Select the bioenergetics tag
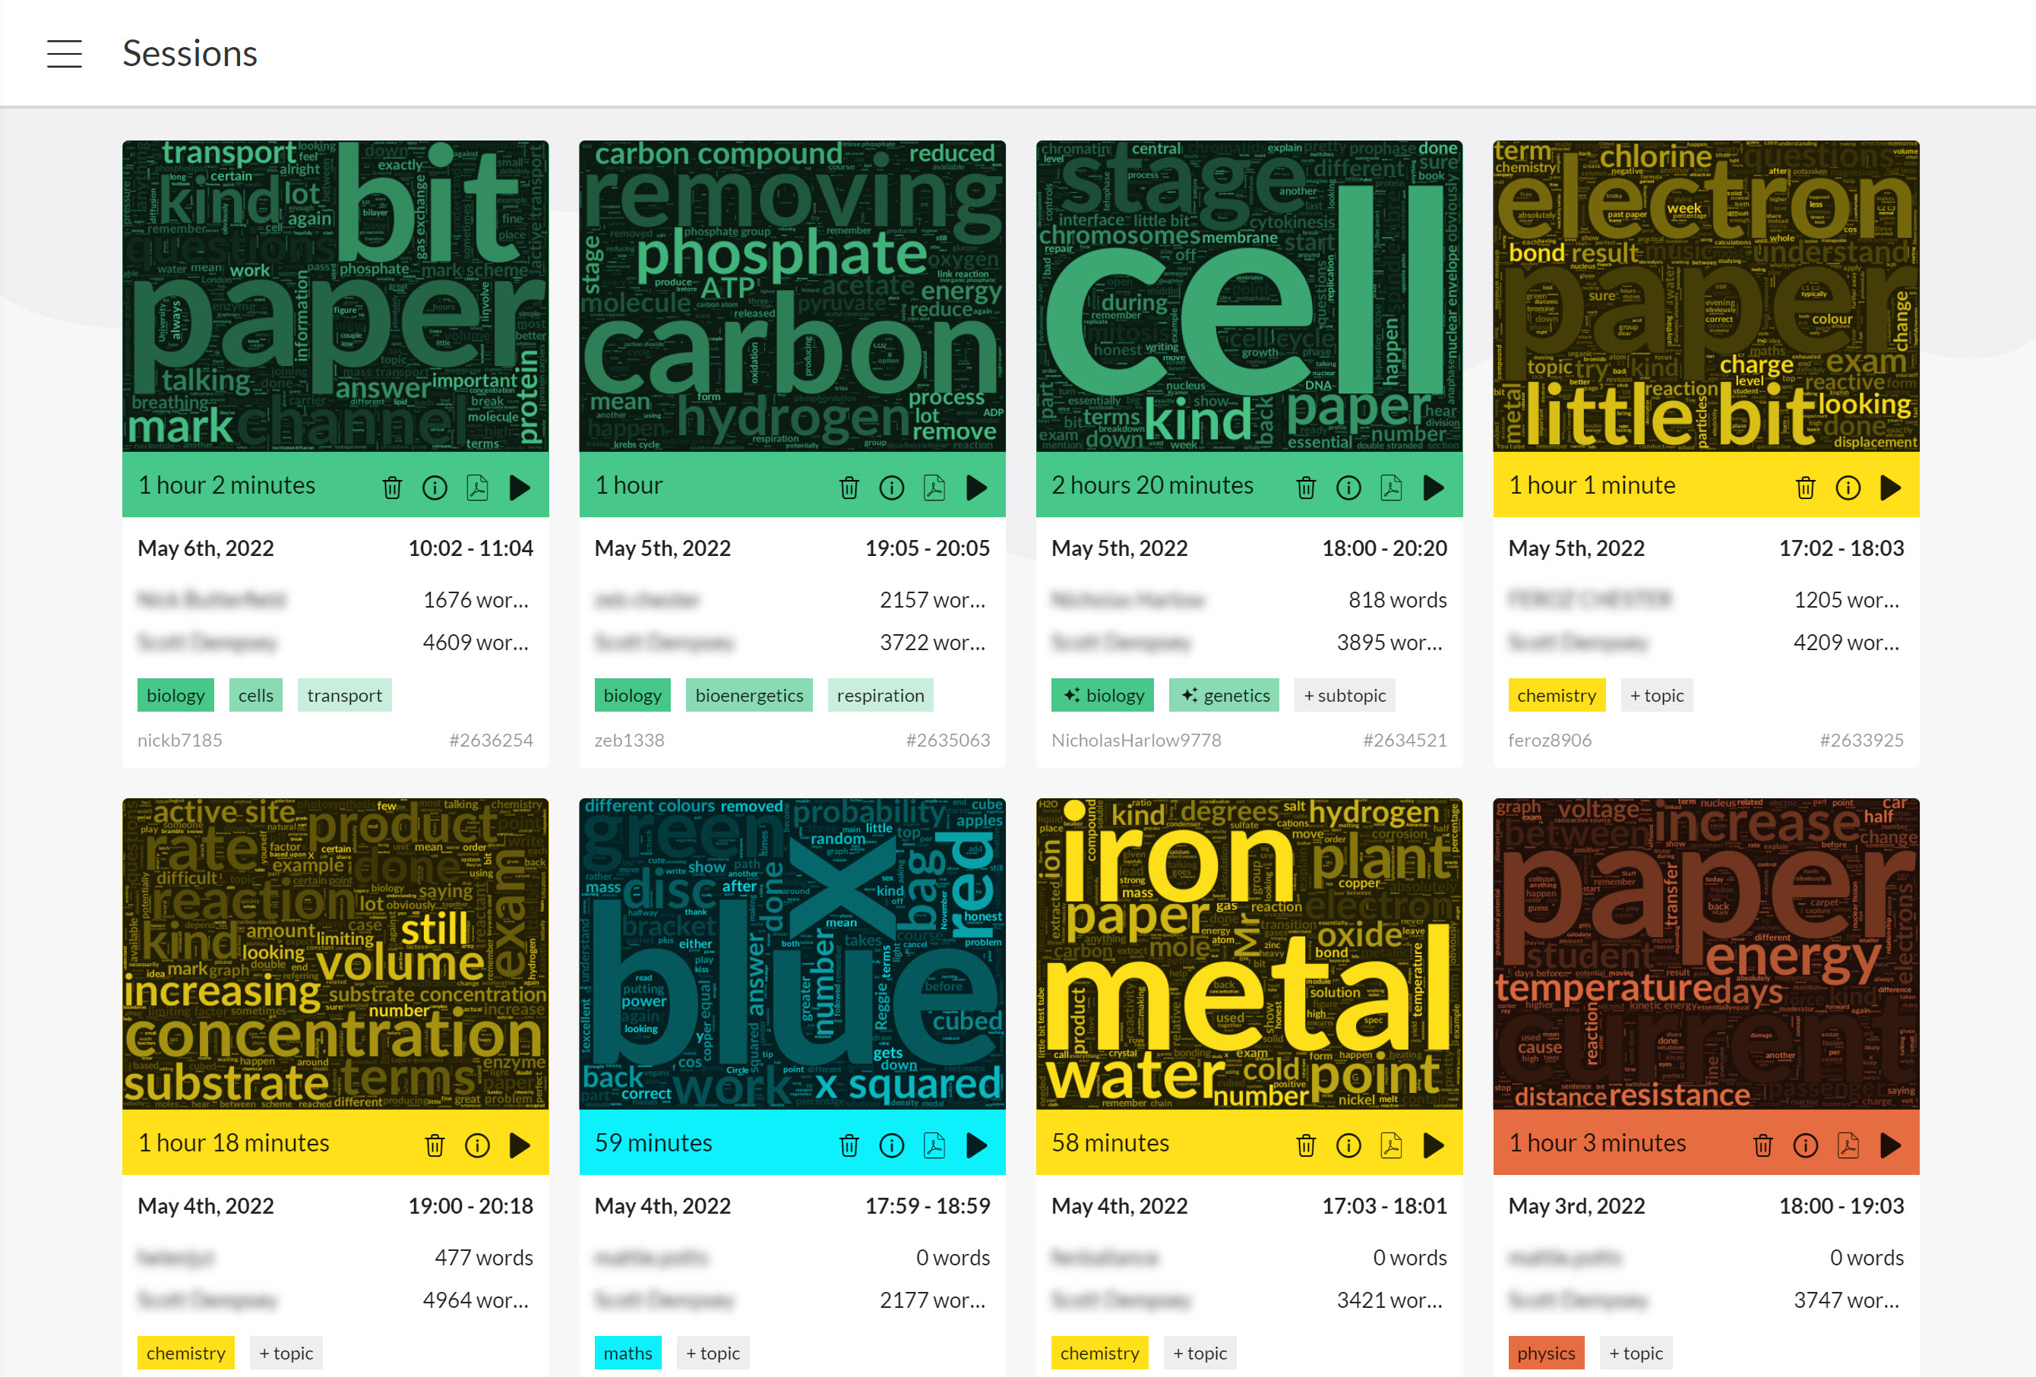 coord(749,695)
